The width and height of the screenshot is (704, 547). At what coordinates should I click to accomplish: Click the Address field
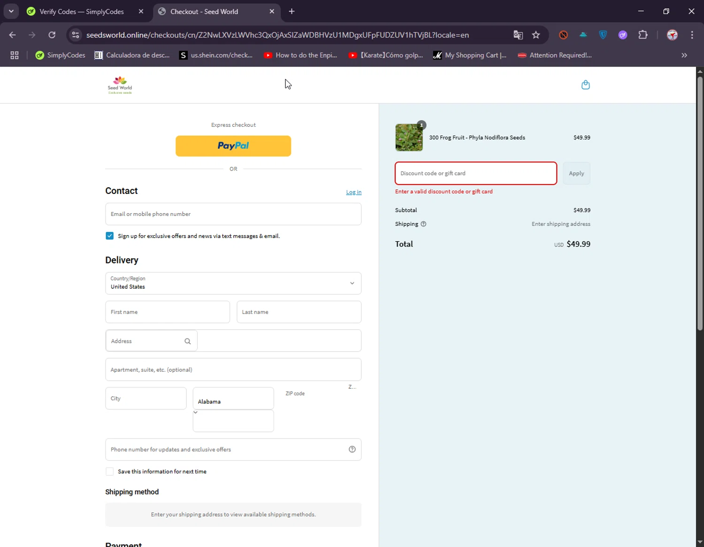pos(233,341)
